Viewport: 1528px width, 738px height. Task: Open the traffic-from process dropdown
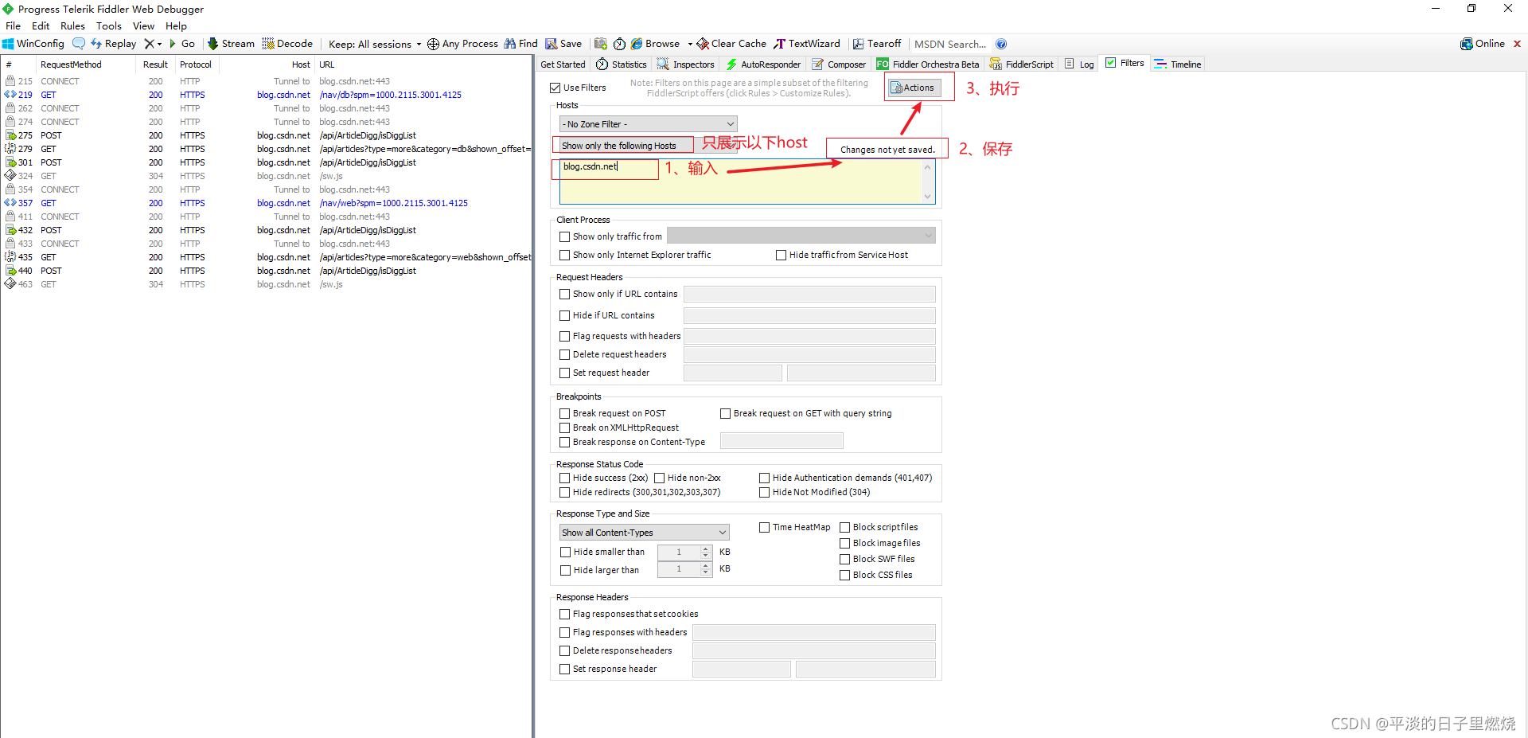pyautogui.click(x=801, y=236)
